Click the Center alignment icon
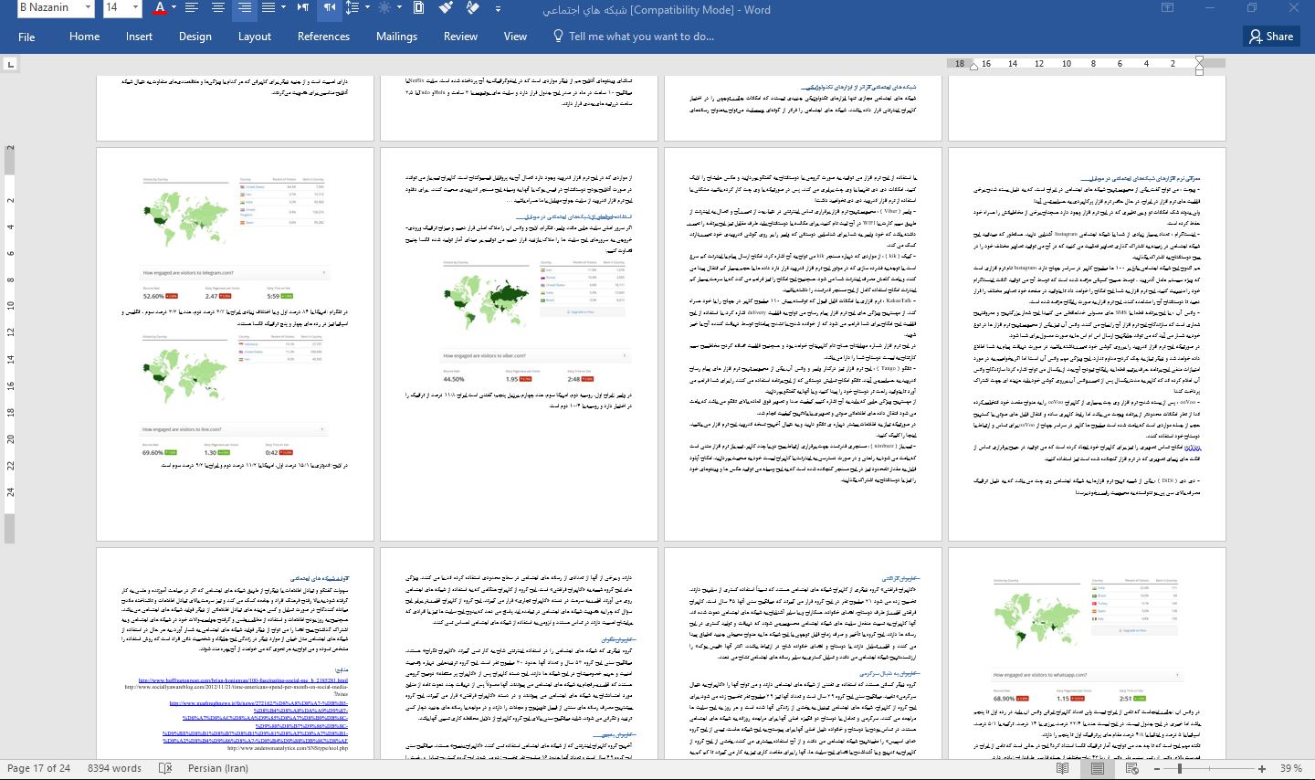 pos(218,8)
